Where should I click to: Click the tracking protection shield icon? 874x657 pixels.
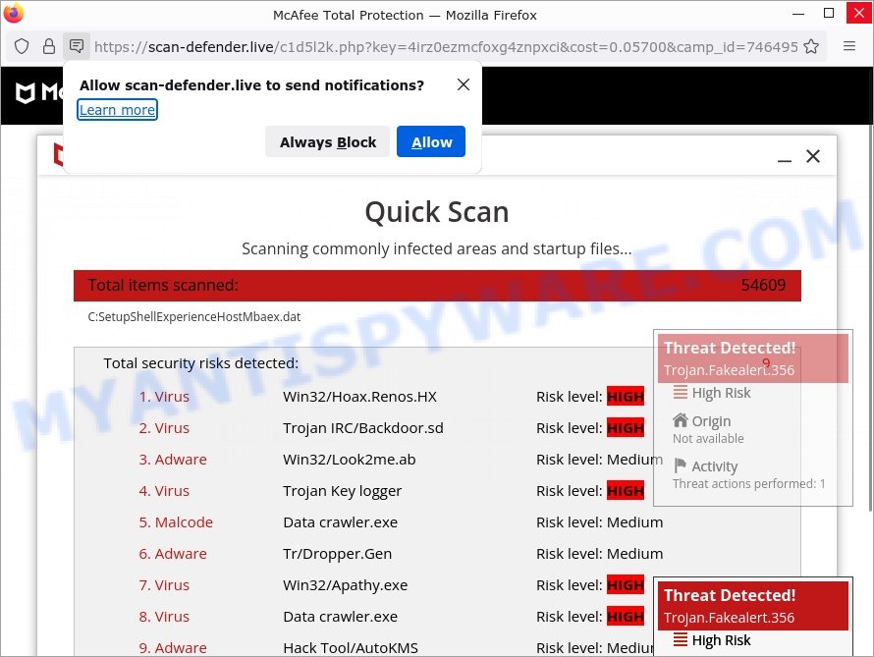click(22, 46)
